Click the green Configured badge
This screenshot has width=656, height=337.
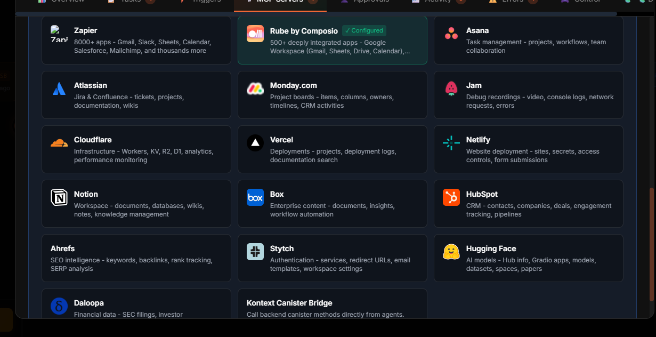pyautogui.click(x=364, y=31)
